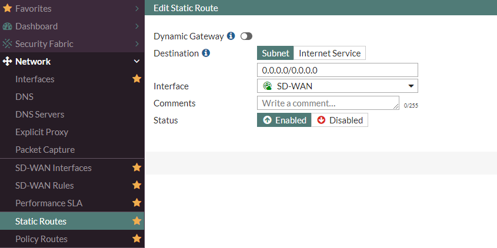Unfavorite Static Routes via star icon
The width and height of the screenshot is (497, 248).
click(136, 221)
